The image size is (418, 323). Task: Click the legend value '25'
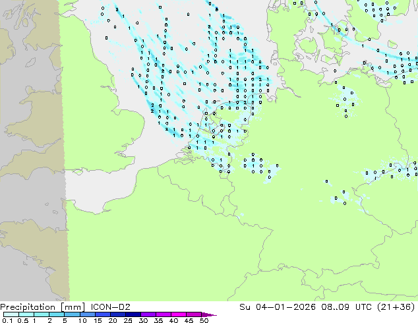click(x=128, y=320)
